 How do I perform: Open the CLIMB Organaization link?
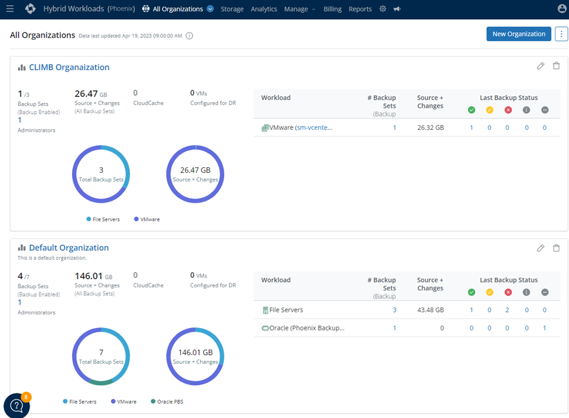(69, 68)
